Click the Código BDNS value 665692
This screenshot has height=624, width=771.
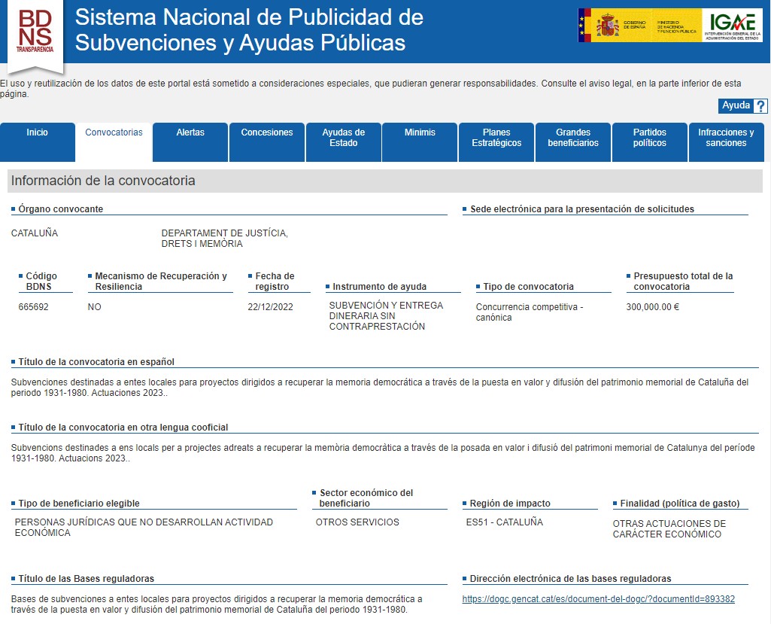(34, 307)
